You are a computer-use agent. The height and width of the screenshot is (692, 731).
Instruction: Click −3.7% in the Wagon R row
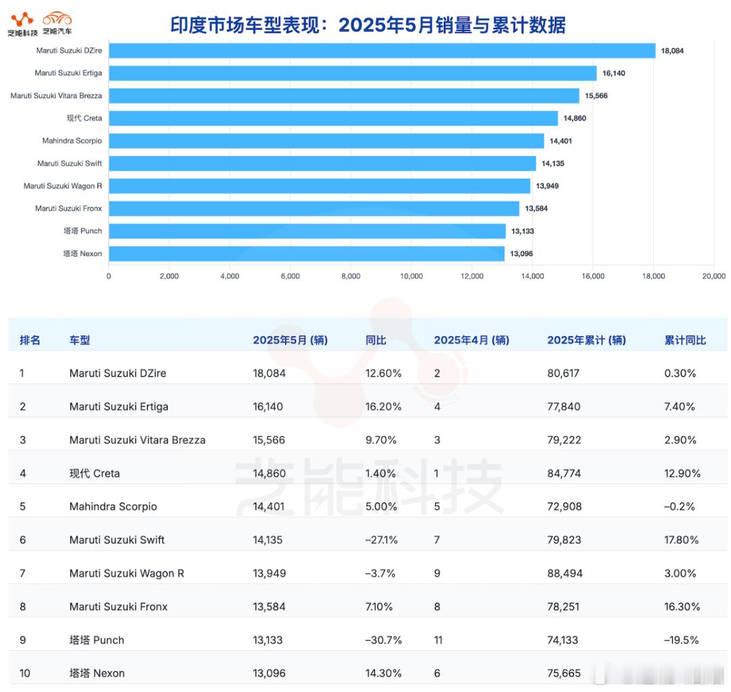pyautogui.click(x=380, y=573)
